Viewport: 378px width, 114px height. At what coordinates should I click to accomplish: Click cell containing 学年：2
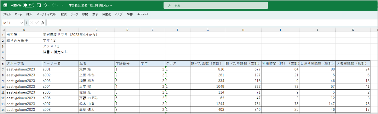click(x=60, y=40)
